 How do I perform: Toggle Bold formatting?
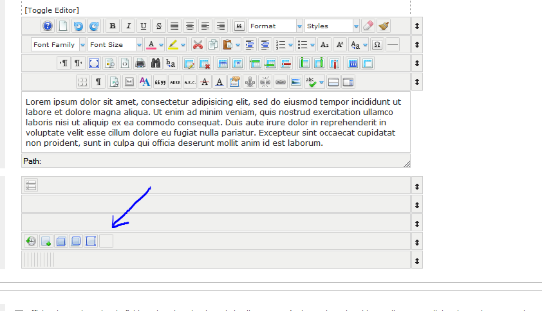[113, 26]
